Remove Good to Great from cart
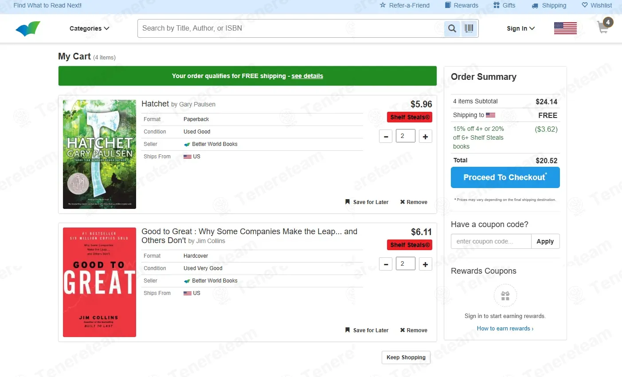Image resolution: width=622 pixels, height=377 pixels. 414,330
